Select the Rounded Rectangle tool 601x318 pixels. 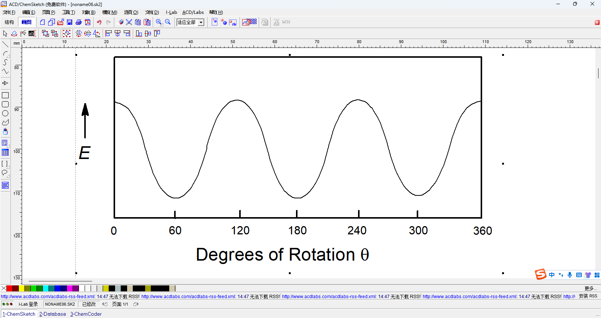(x=5, y=104)
